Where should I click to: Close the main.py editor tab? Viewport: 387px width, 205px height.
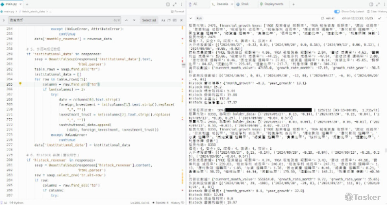click(21, 4)
